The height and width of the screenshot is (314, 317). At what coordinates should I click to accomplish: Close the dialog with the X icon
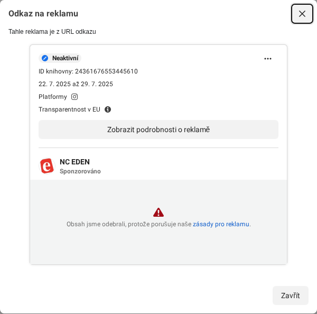click(302, 14)
